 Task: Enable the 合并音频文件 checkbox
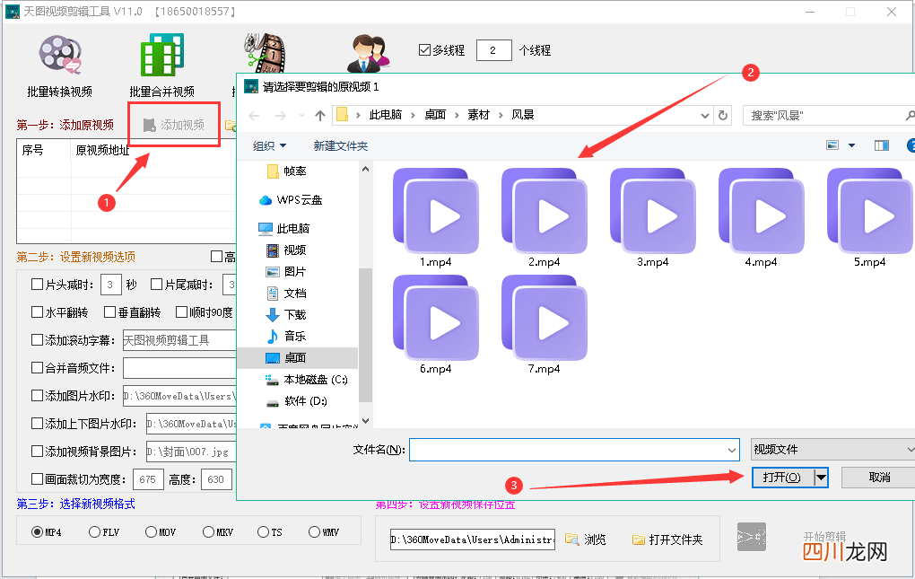pos(38,368)
